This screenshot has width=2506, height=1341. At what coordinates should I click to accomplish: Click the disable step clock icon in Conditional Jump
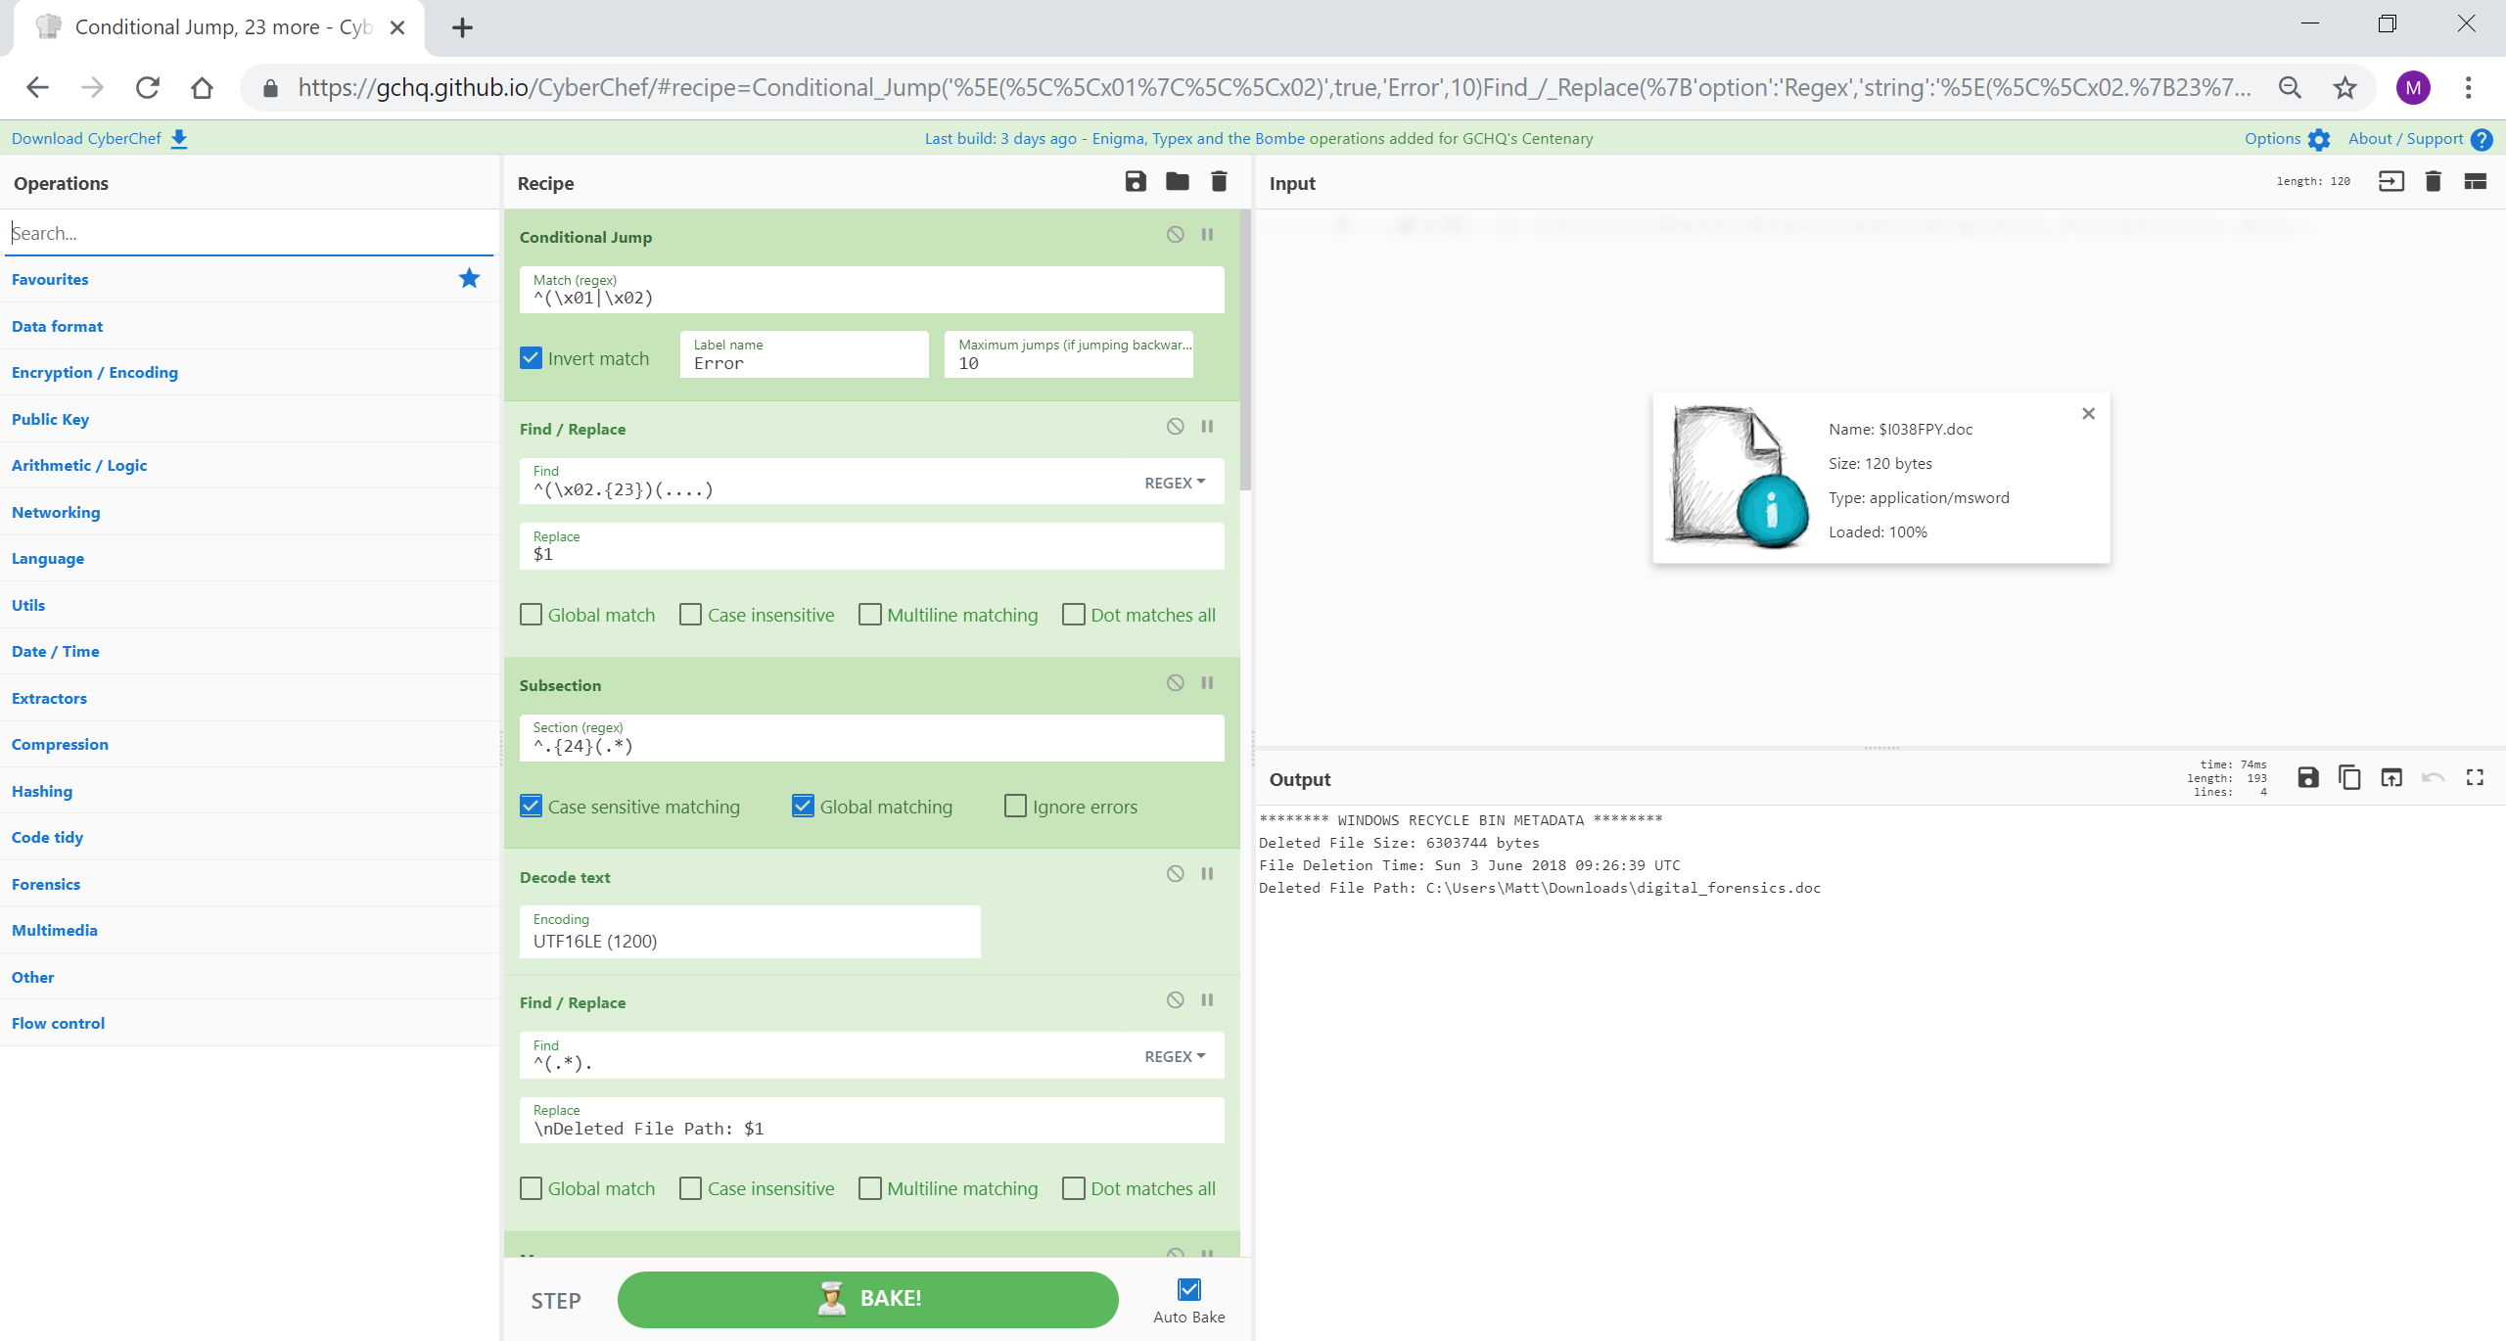1175,234
